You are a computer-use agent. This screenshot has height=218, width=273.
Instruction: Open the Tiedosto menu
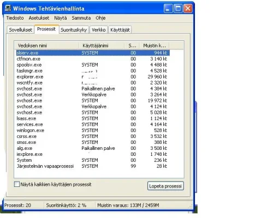pos(15,18)
